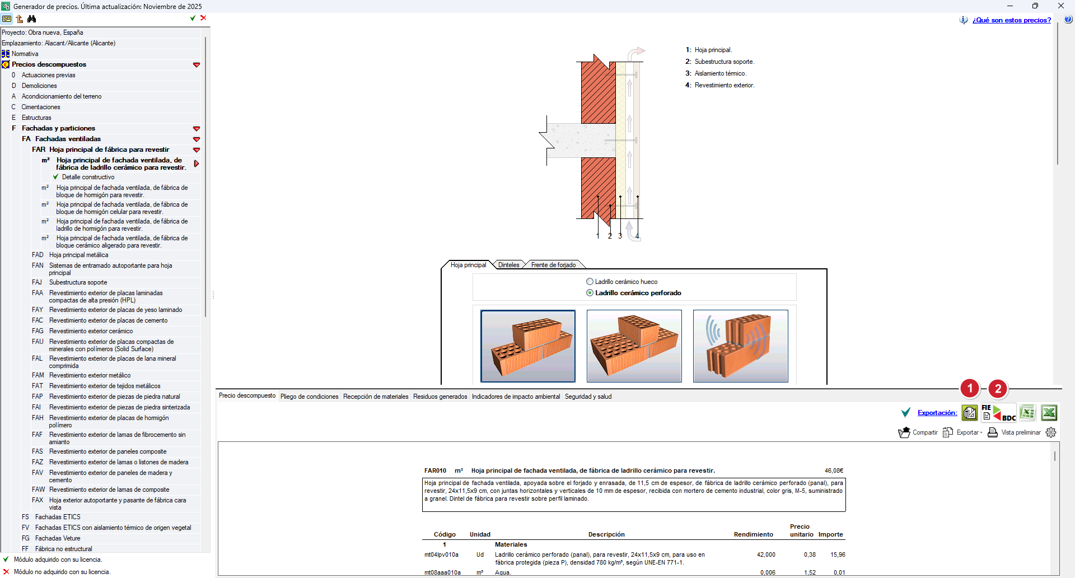Click the Exportación link
Viewport: 1075px width, 578px height.
tap(937, 413)
